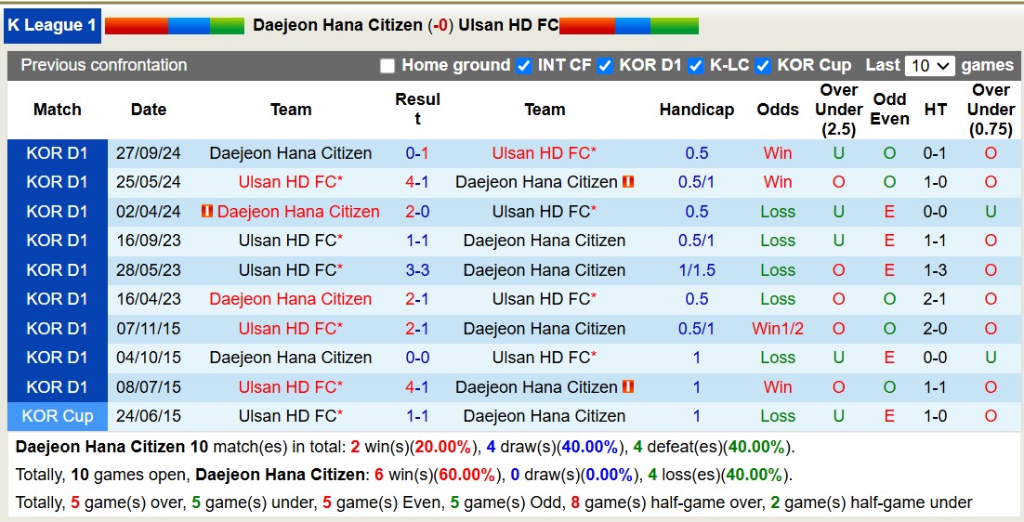Screen dimensions: 1024x522
Task: Toggle the KOR Cup checkbox
Action: coord(764,66)
